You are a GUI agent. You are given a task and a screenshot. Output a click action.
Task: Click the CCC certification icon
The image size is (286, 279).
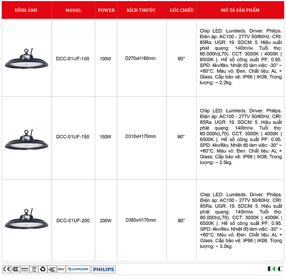(x=15, y=269)
